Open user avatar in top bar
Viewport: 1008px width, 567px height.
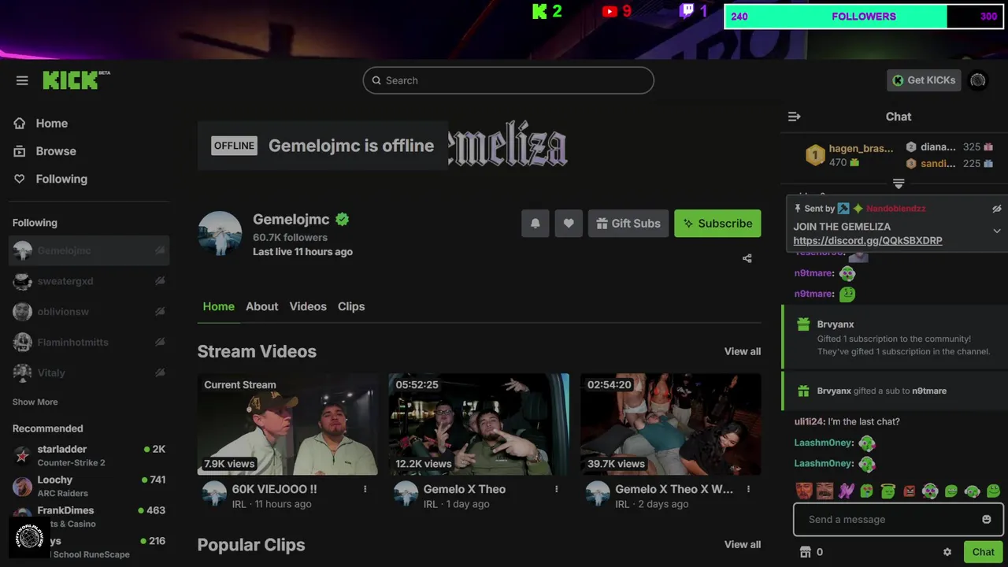978,80
